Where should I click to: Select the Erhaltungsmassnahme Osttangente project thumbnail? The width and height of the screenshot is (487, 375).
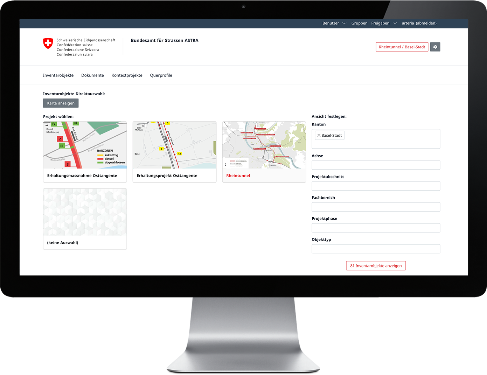point(85,145)
